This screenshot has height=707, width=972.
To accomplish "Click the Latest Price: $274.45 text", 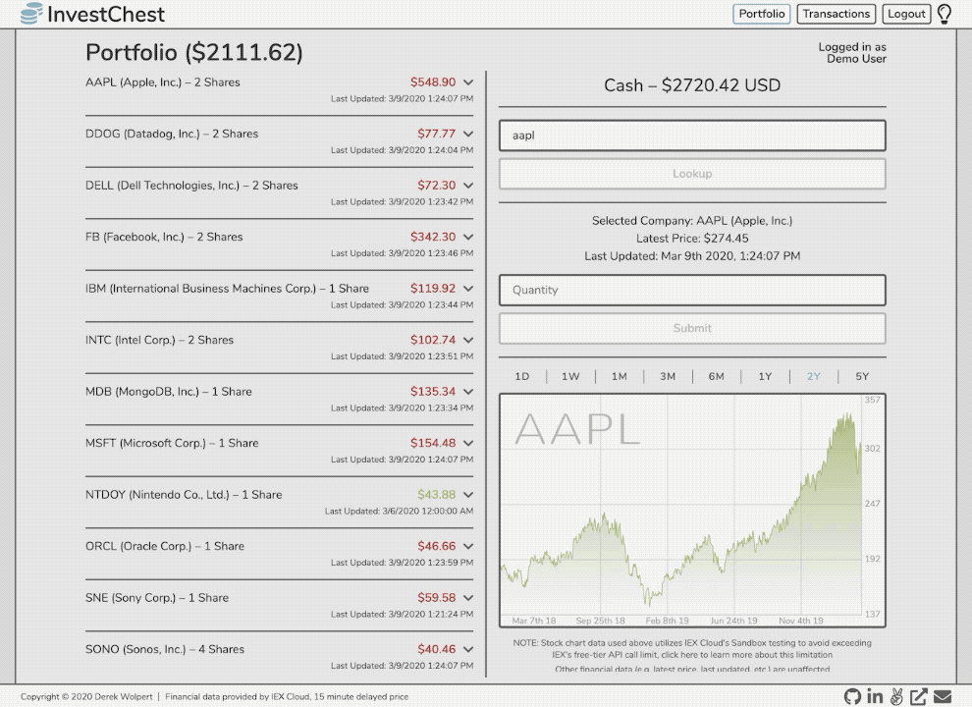I will [x=692, y=239].
